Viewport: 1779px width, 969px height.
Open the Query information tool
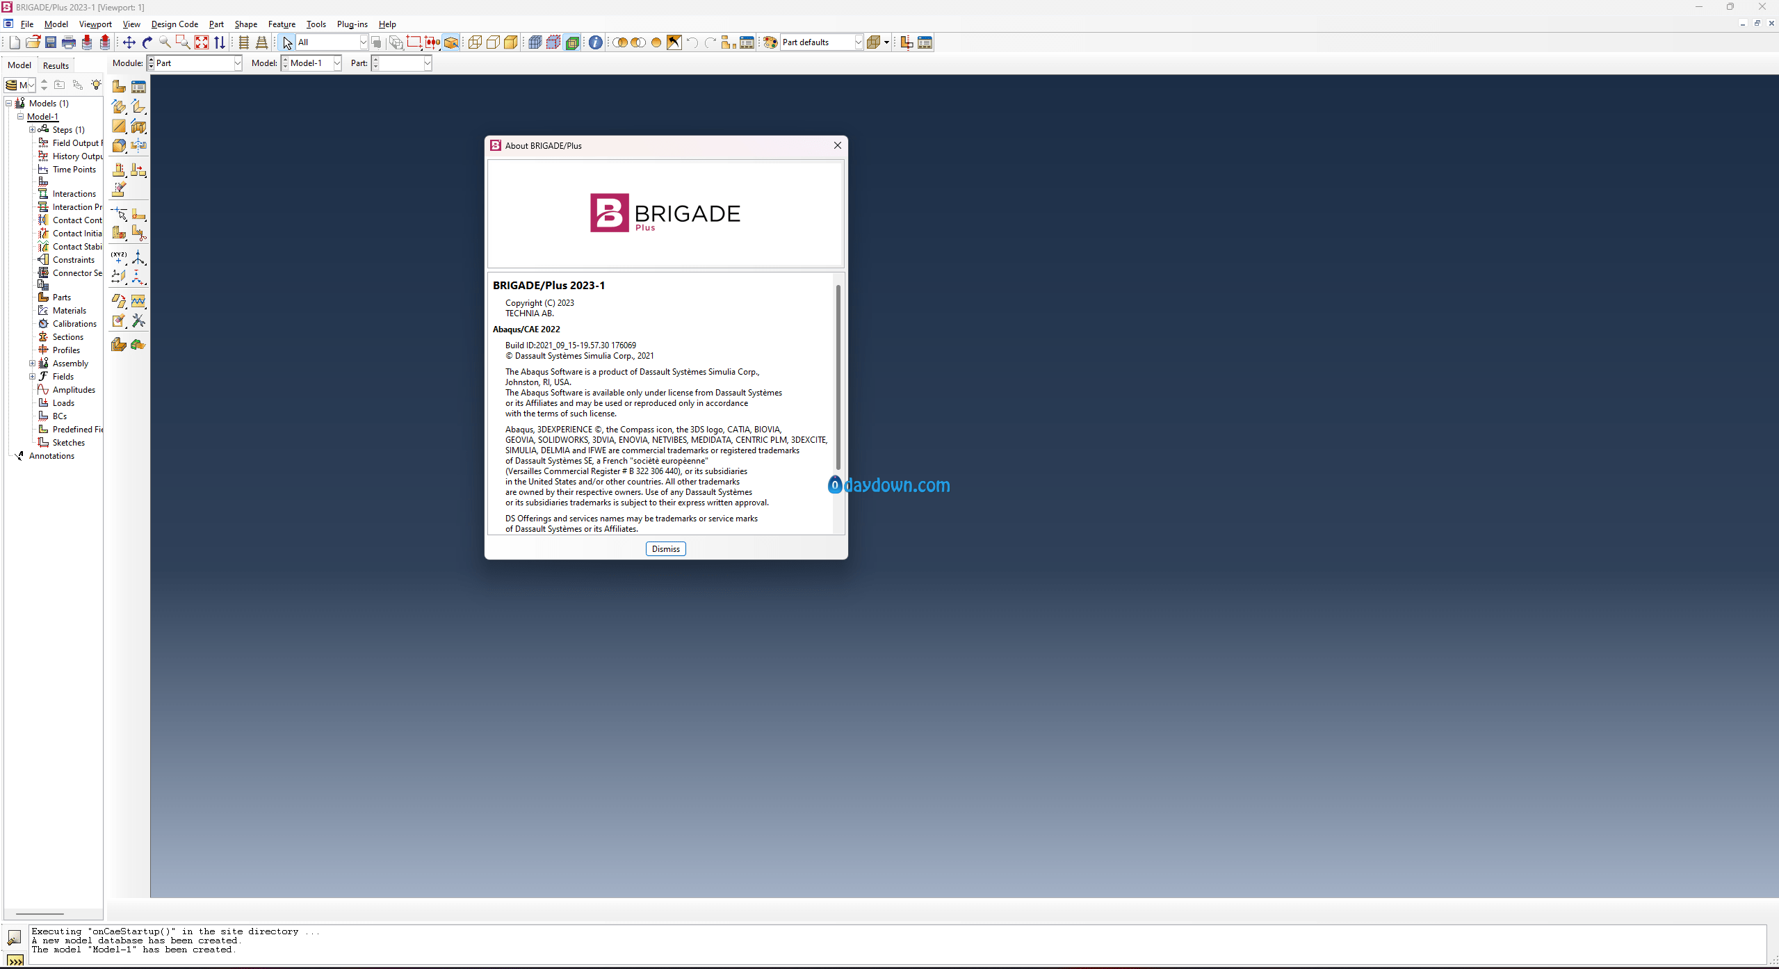pyautogui.click(x=596, y=42)
